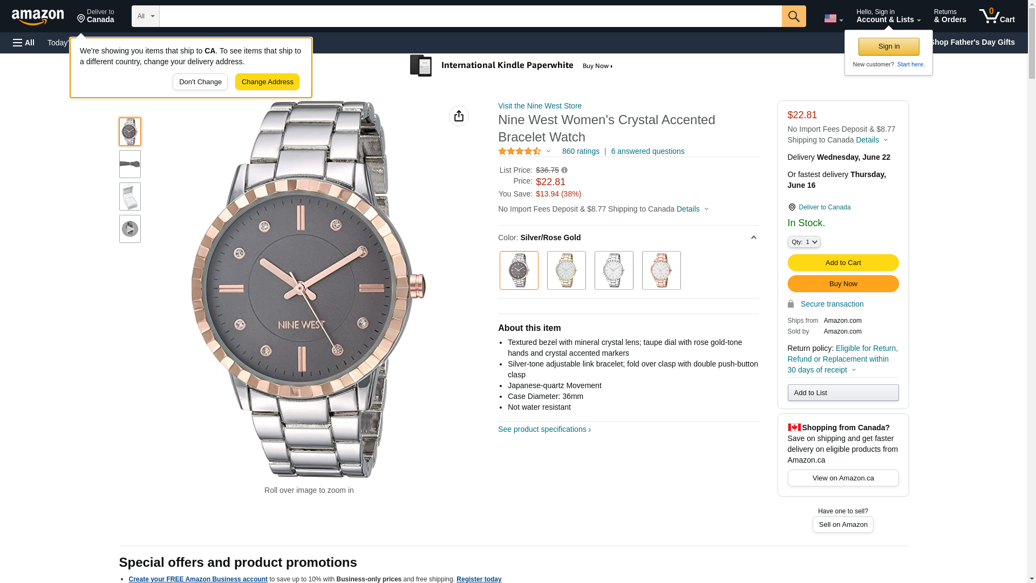Select the watch box thumbnail image

point(130,196)
